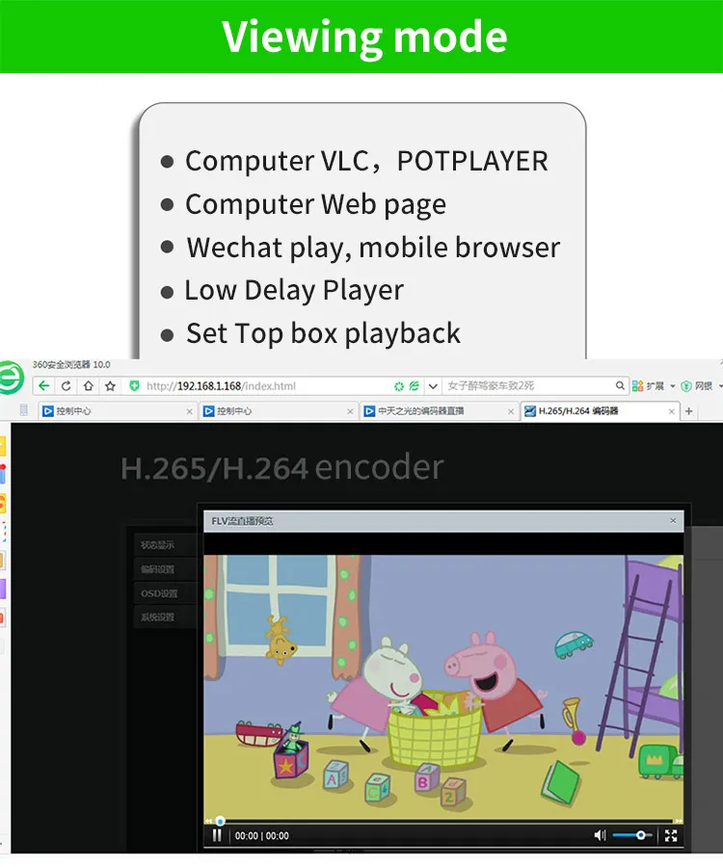Click the browser search input field

pos(528,386)
